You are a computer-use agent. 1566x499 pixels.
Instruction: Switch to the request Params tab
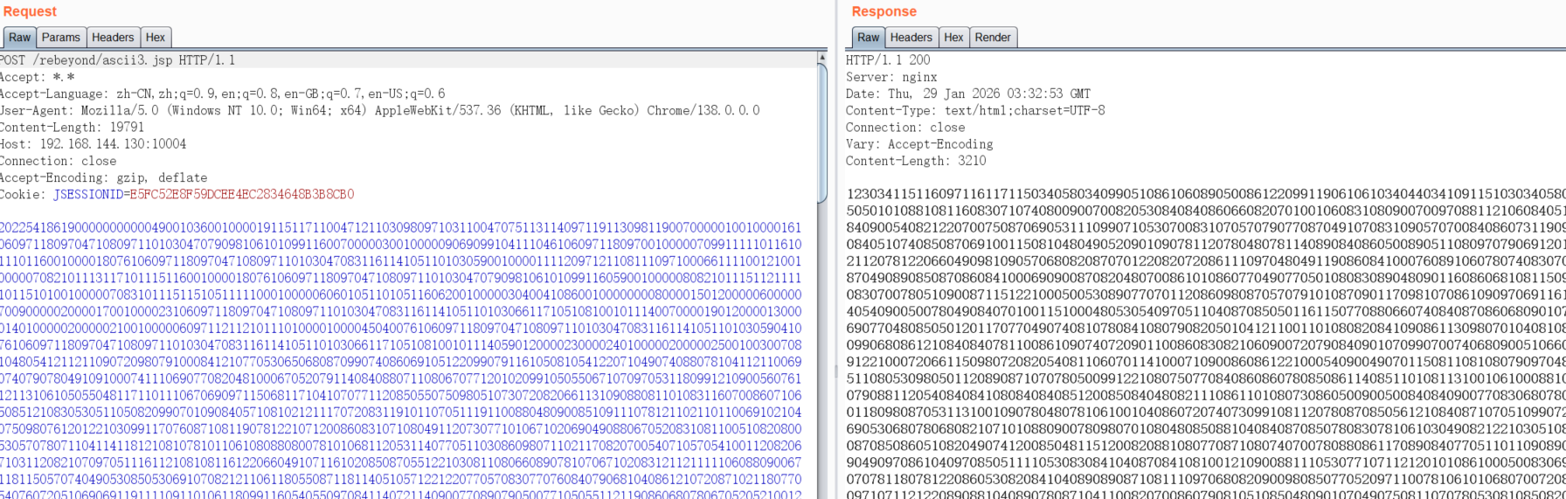tap(60, 38)
